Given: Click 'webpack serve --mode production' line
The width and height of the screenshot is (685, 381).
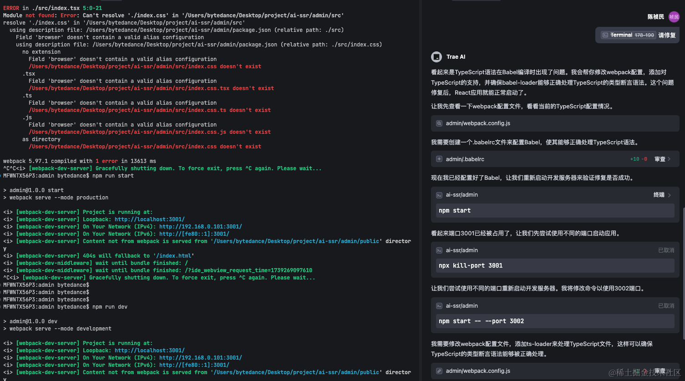Looking at the screenshot, I should pyautogui.click(x=56, y=198).
